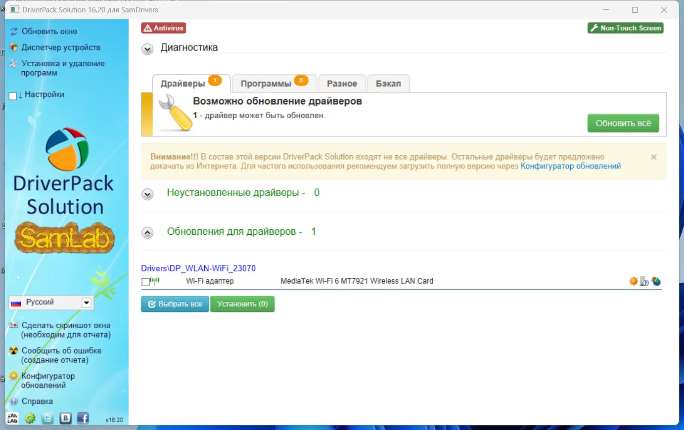Click the Wi-Fi адаптер label
Viewport: 684px width, 430px height.
point(210,281)
